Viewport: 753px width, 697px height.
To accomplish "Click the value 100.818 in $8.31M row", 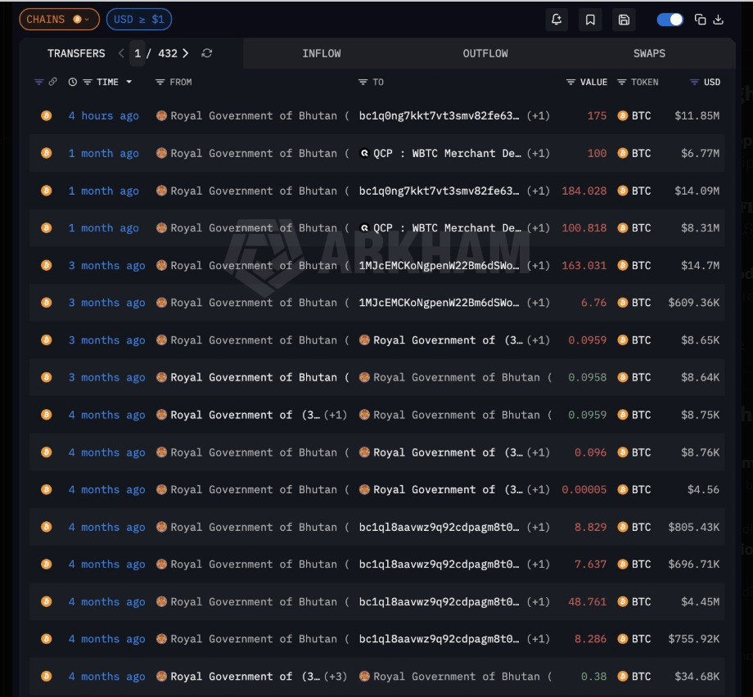I will click(584, 228).
